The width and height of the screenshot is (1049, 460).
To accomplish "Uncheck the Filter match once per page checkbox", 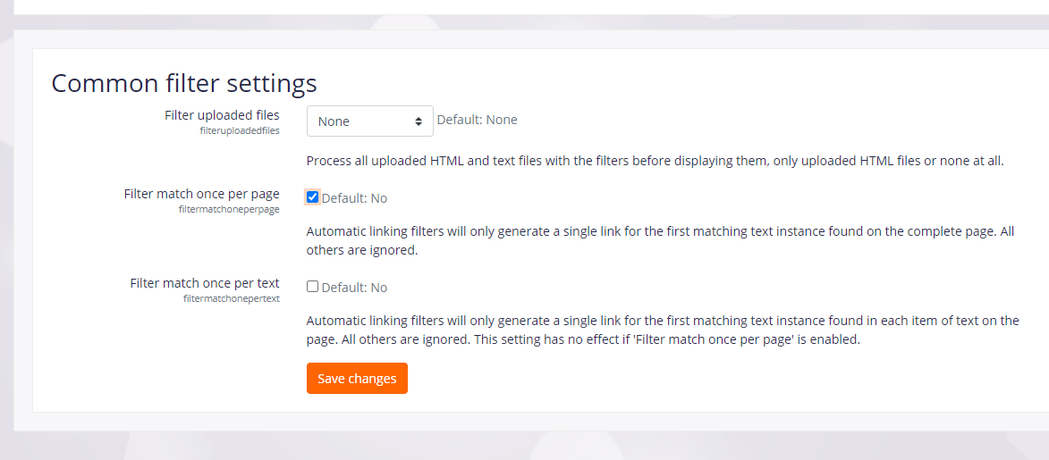I will [312, 197].
